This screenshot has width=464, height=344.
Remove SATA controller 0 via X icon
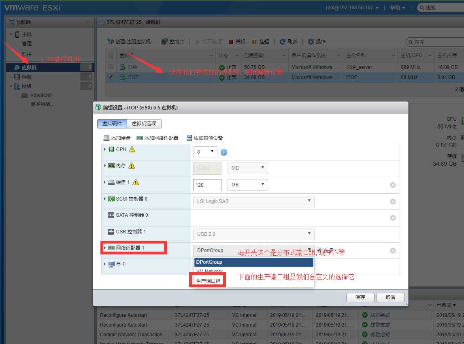tap(393, 218)
